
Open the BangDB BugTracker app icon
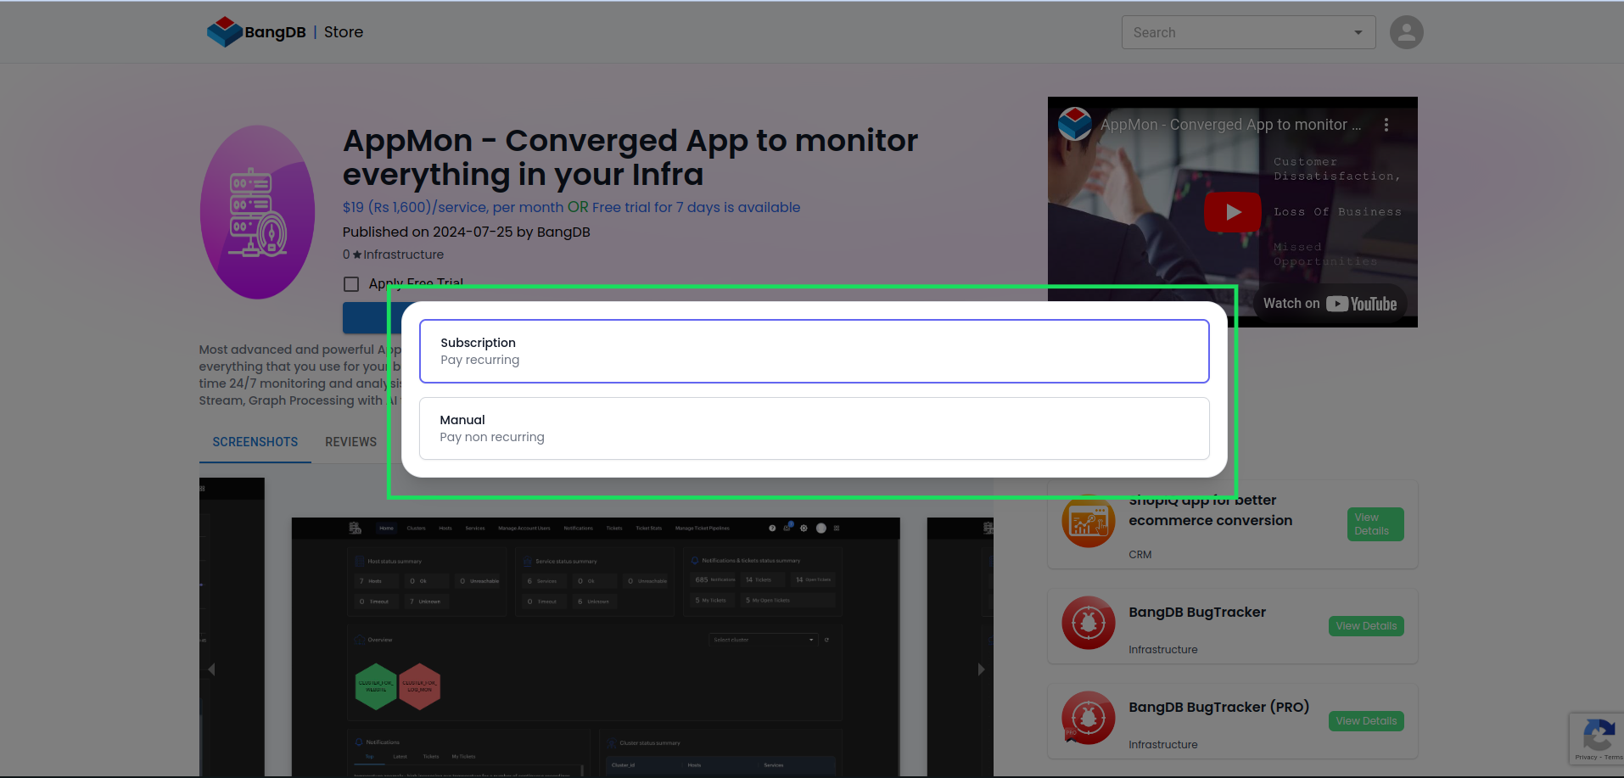tap(1089, 623)
